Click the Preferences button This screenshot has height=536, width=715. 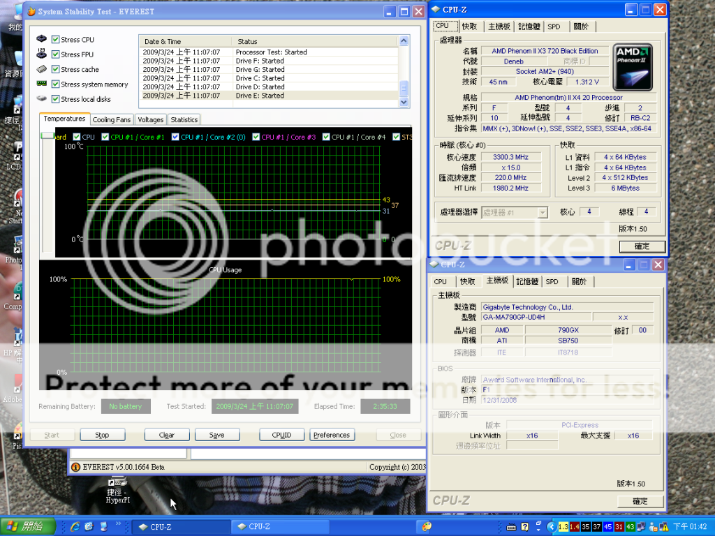tap(332, 435)
